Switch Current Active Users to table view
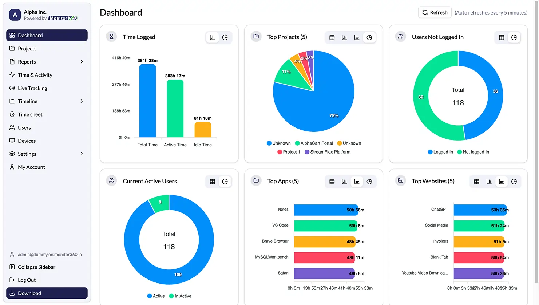The height and width of the screenshot is (305, 539). [212, 181]
